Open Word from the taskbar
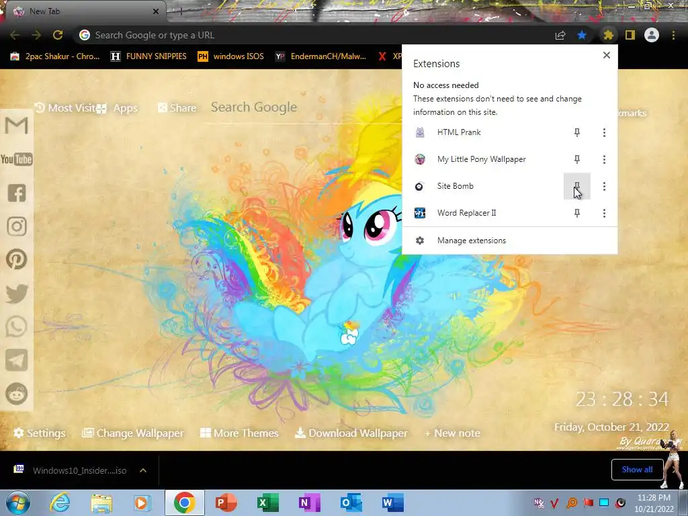Viewport: 688px width, 516px height. tap(392, 503)
